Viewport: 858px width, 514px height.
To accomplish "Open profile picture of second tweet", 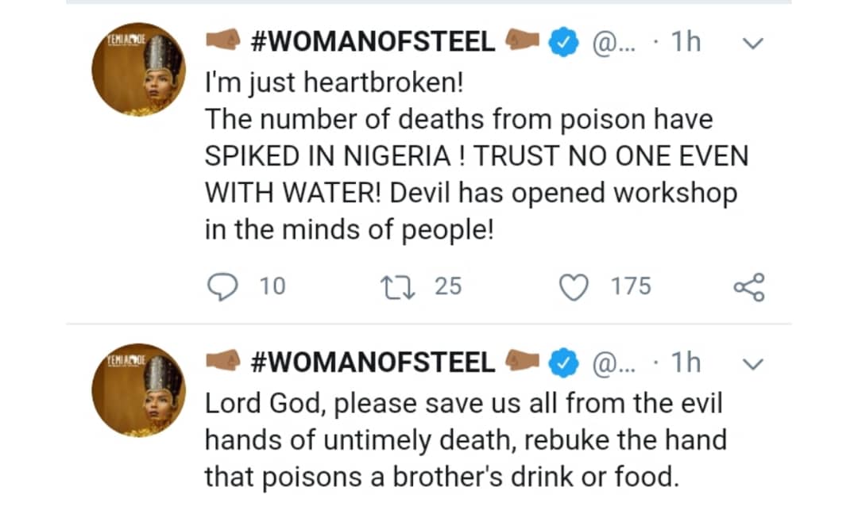I will [x=138, y=390].
